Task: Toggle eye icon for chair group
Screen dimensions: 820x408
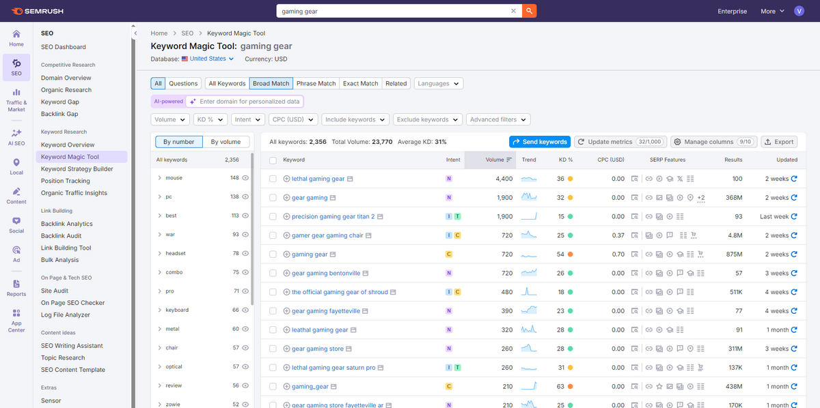Action: pos(245,348)
